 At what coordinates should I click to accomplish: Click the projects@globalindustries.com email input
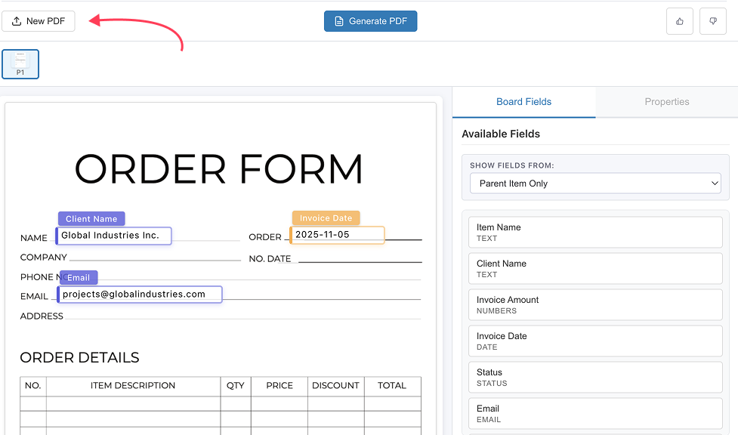(139, 295)
